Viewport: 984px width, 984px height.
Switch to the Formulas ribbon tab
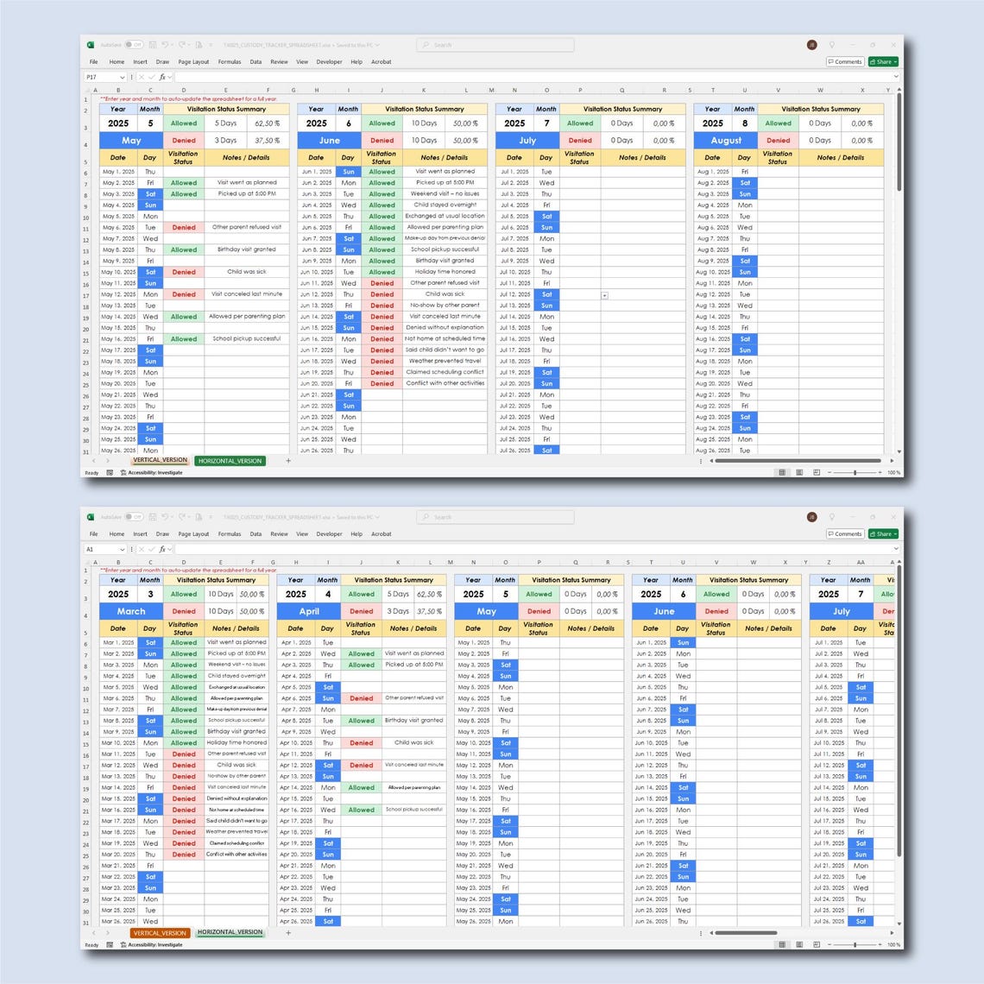pyautogui.click(x=229, y=61)
